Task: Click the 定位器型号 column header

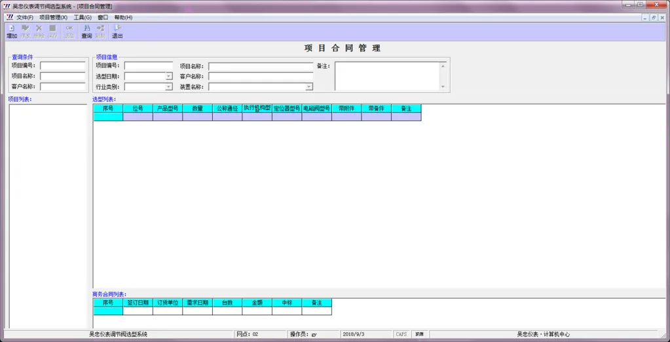Action: [287, 109]
